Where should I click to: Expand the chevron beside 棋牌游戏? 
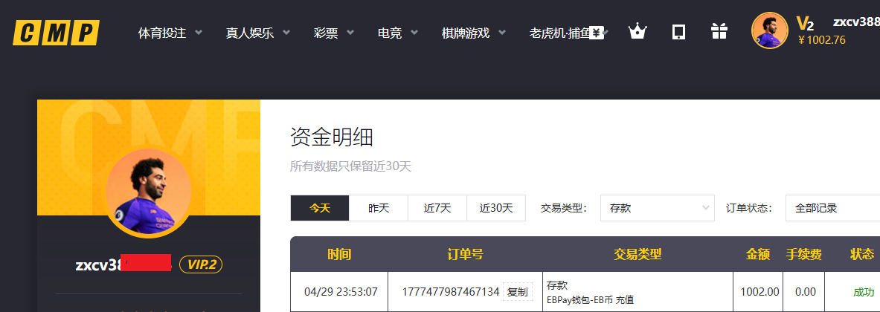click(502, 33)
